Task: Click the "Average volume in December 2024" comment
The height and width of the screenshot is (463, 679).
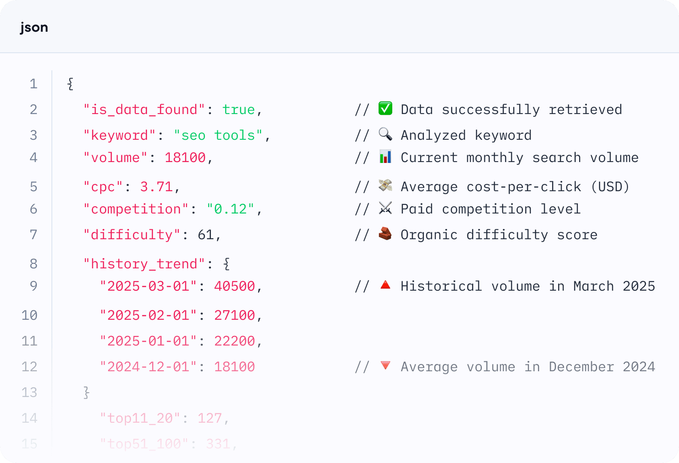Action: 528,367
